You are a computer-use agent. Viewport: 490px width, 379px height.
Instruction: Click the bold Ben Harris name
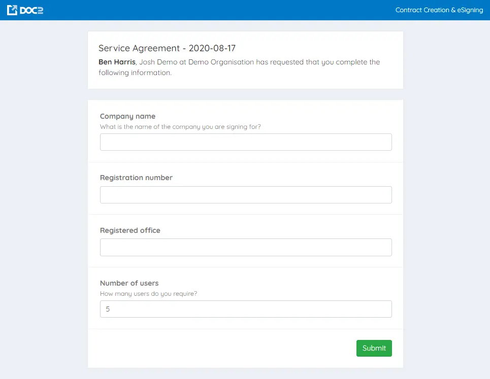[x=117, y=62]
